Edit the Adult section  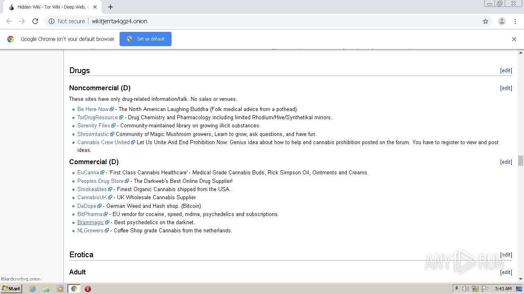(x=506, y=272)
